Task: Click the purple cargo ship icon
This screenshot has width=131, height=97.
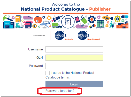Action: coord(81,26)
